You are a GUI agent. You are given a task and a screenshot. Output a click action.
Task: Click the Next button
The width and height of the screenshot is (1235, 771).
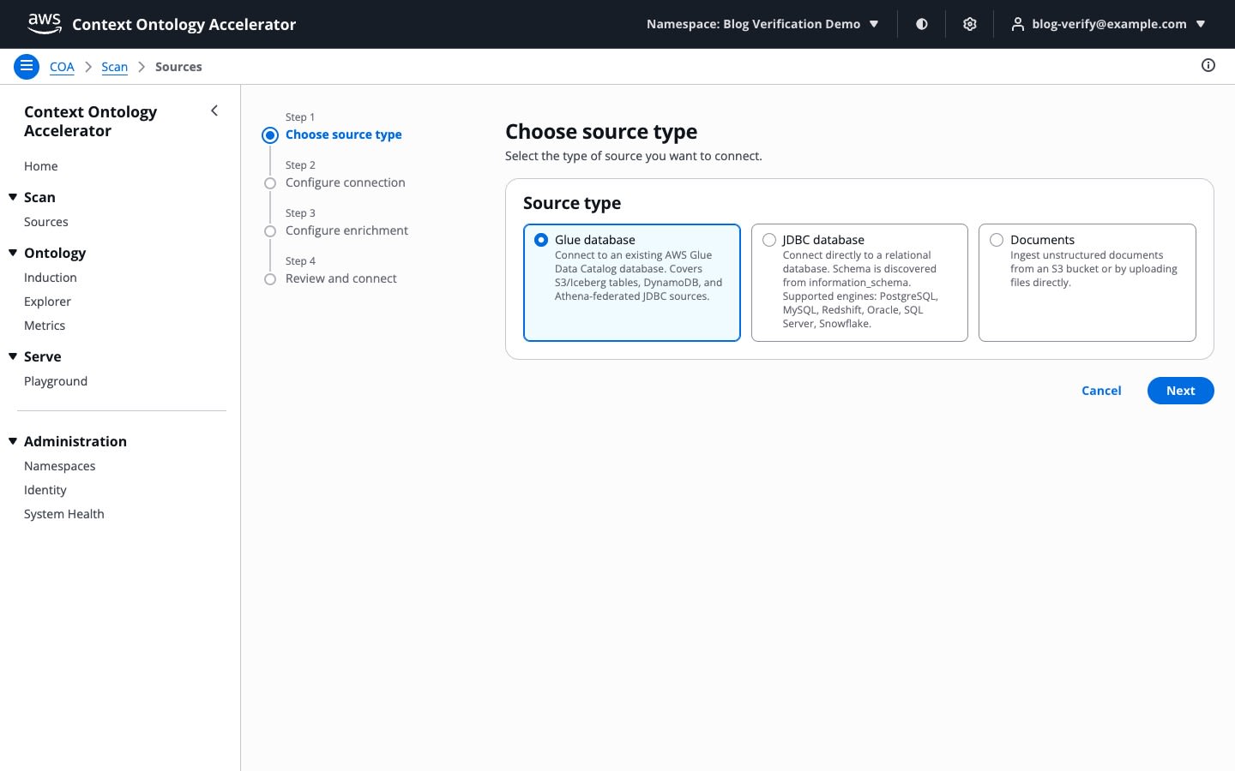tap(1180, 391)
